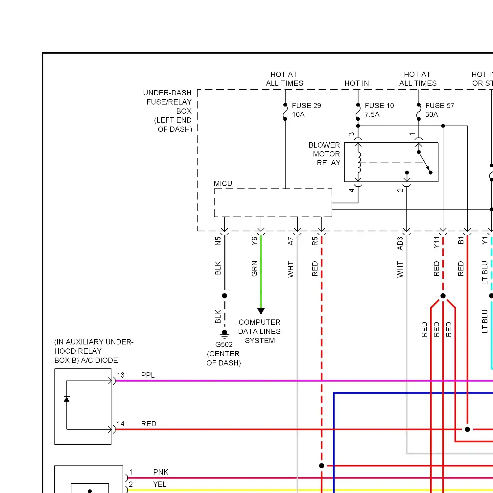Select the Fuse 10 fuse symbol
The width and height of the screenshot is (493, 493).
tap(358, 112)
